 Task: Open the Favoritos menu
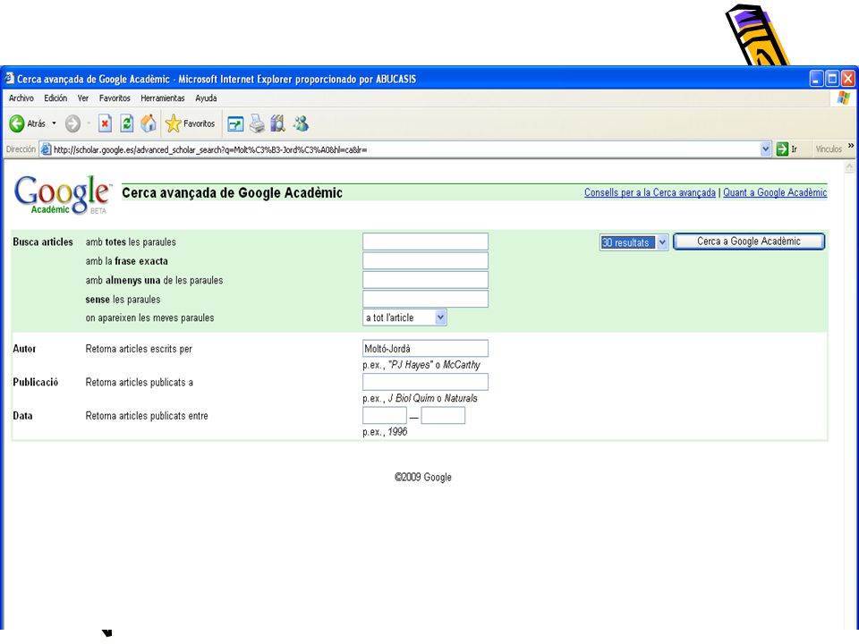coord(115,98)
